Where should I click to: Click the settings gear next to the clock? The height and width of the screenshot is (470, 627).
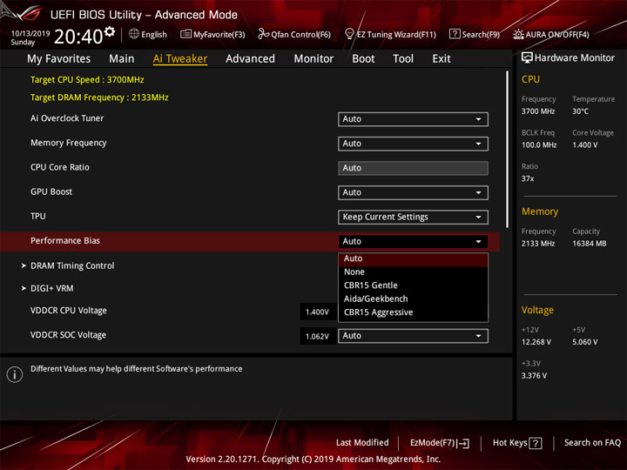pos(109,31)
